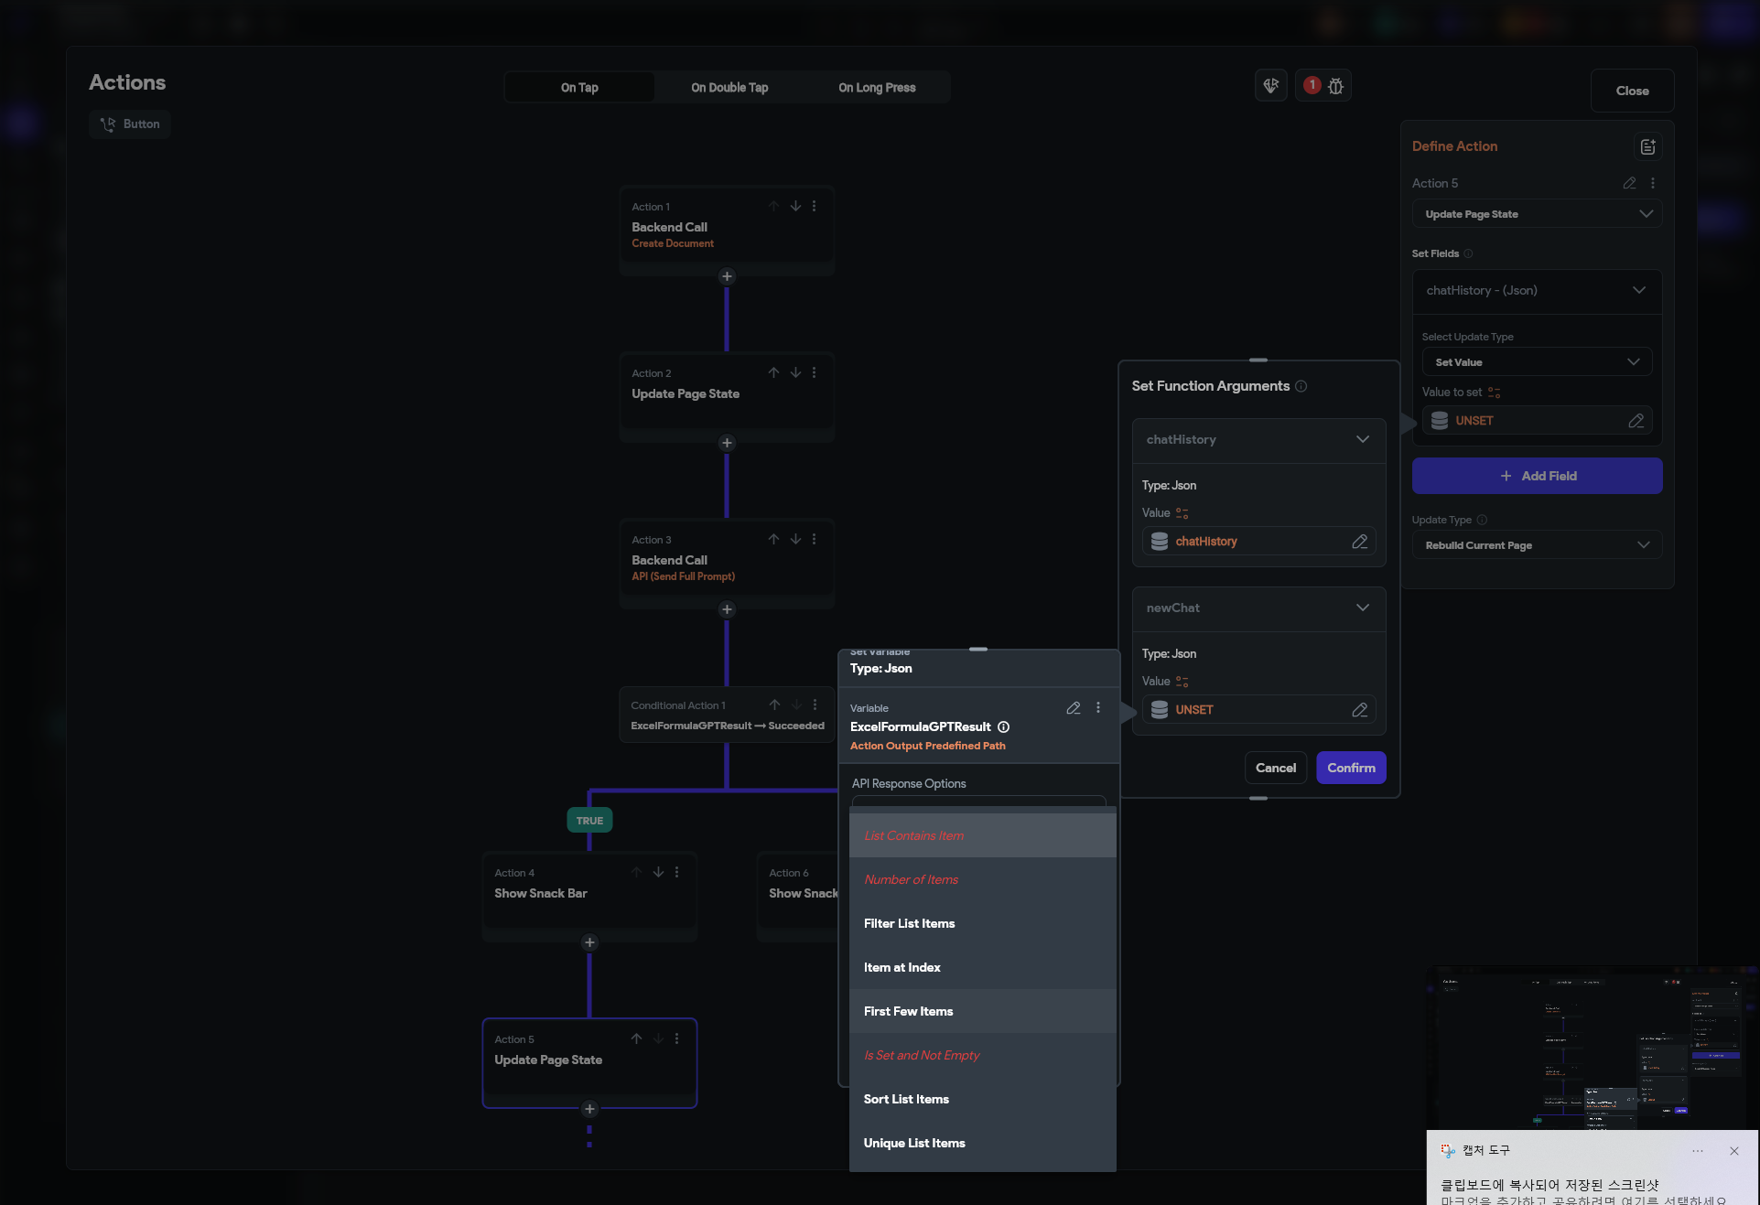The width and height of the screenshot is (1760, 1205).
Task: Choose Sort List Items from the options list
Action: pos(983,1099)
